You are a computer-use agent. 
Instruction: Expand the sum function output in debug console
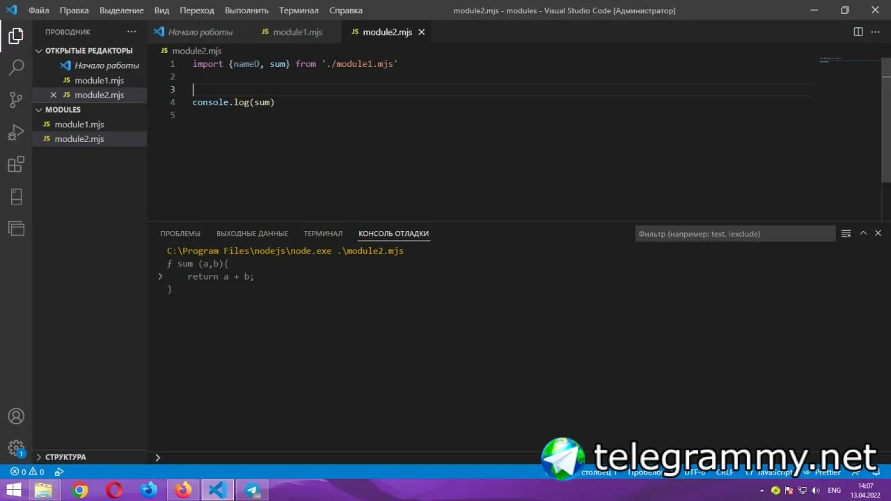[160, 276]
